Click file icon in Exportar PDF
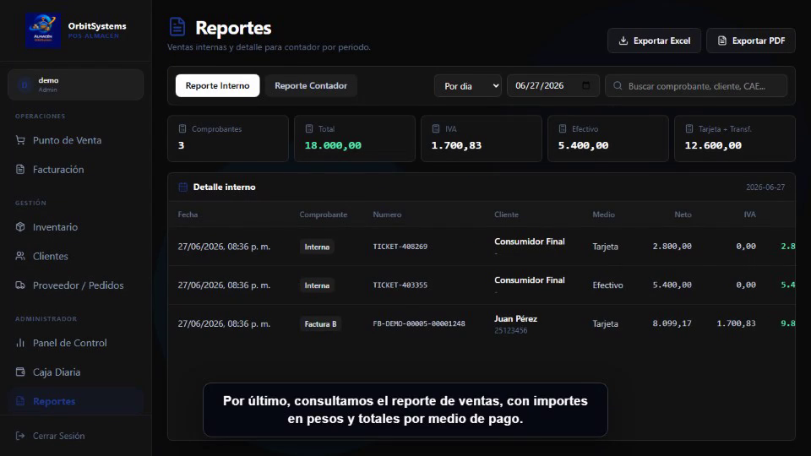Screen dimensions: 811x456 [x=722, y=41]
